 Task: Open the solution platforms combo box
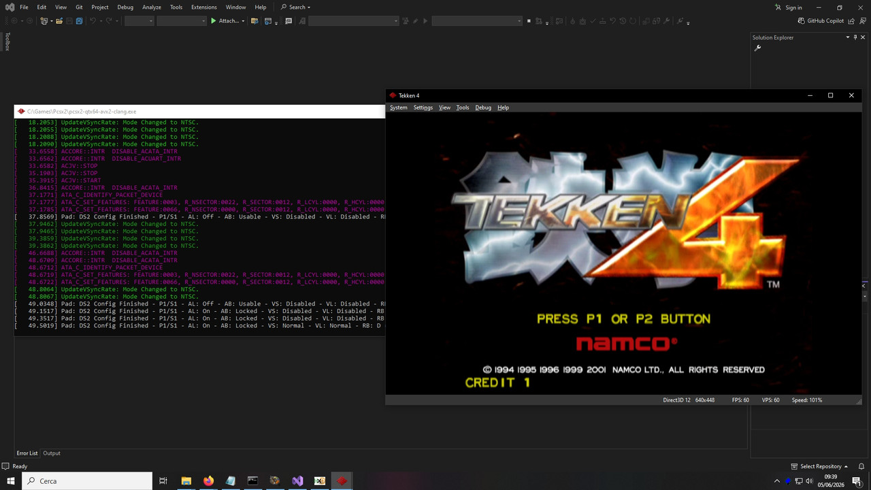click(182, 21)
